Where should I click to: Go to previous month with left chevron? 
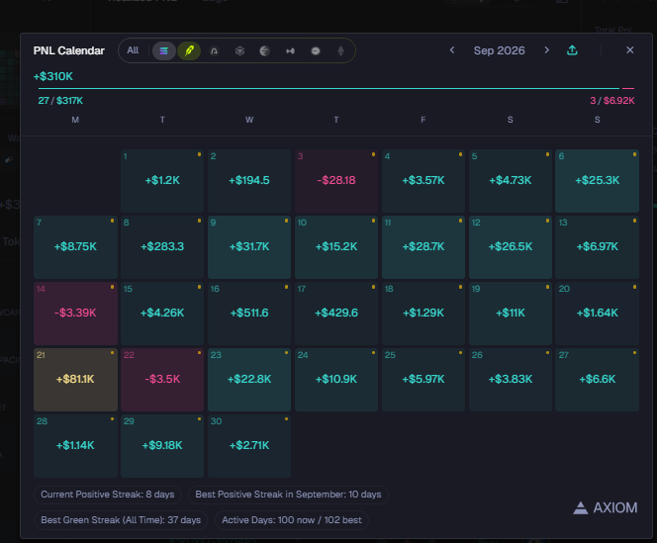452,50
